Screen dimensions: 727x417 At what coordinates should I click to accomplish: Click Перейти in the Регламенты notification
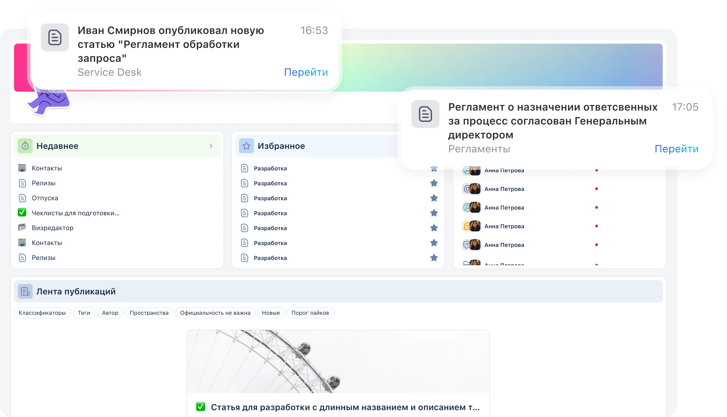point(676,149)
